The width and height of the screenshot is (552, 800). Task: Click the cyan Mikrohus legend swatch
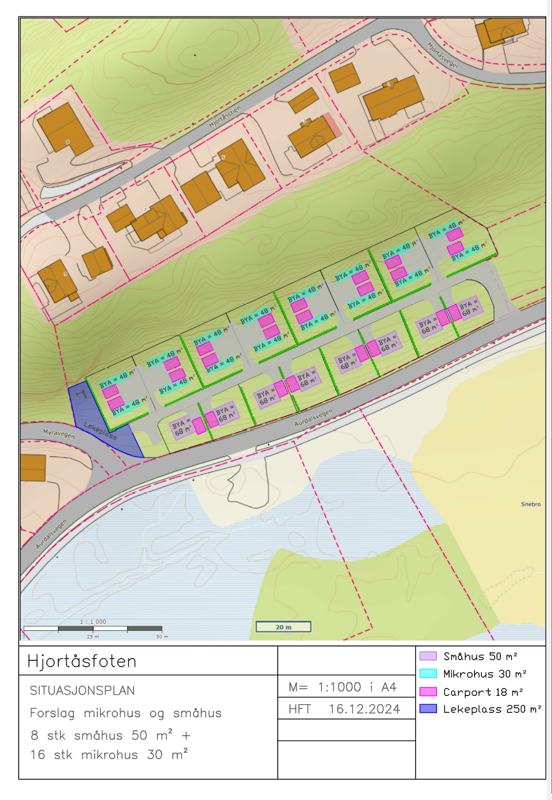point(427,674)
